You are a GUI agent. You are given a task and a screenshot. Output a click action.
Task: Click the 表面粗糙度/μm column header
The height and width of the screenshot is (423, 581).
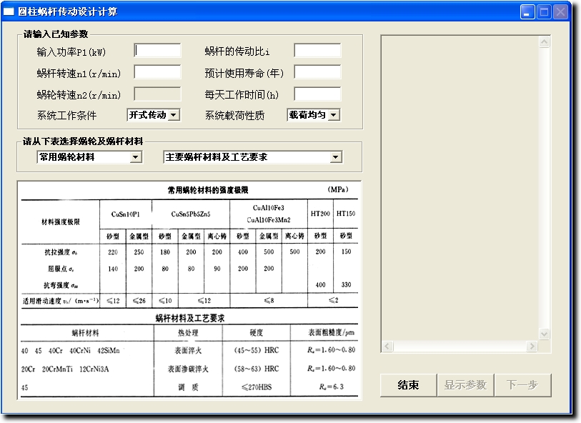pyautogui.click(x=332, y=333)
